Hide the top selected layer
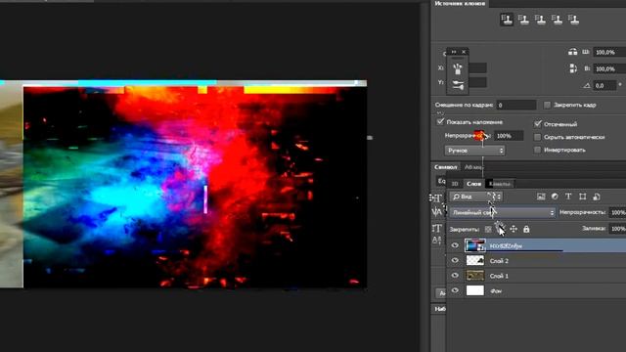Viewport: 626px width, 352px height. click(x=455, y=245)
